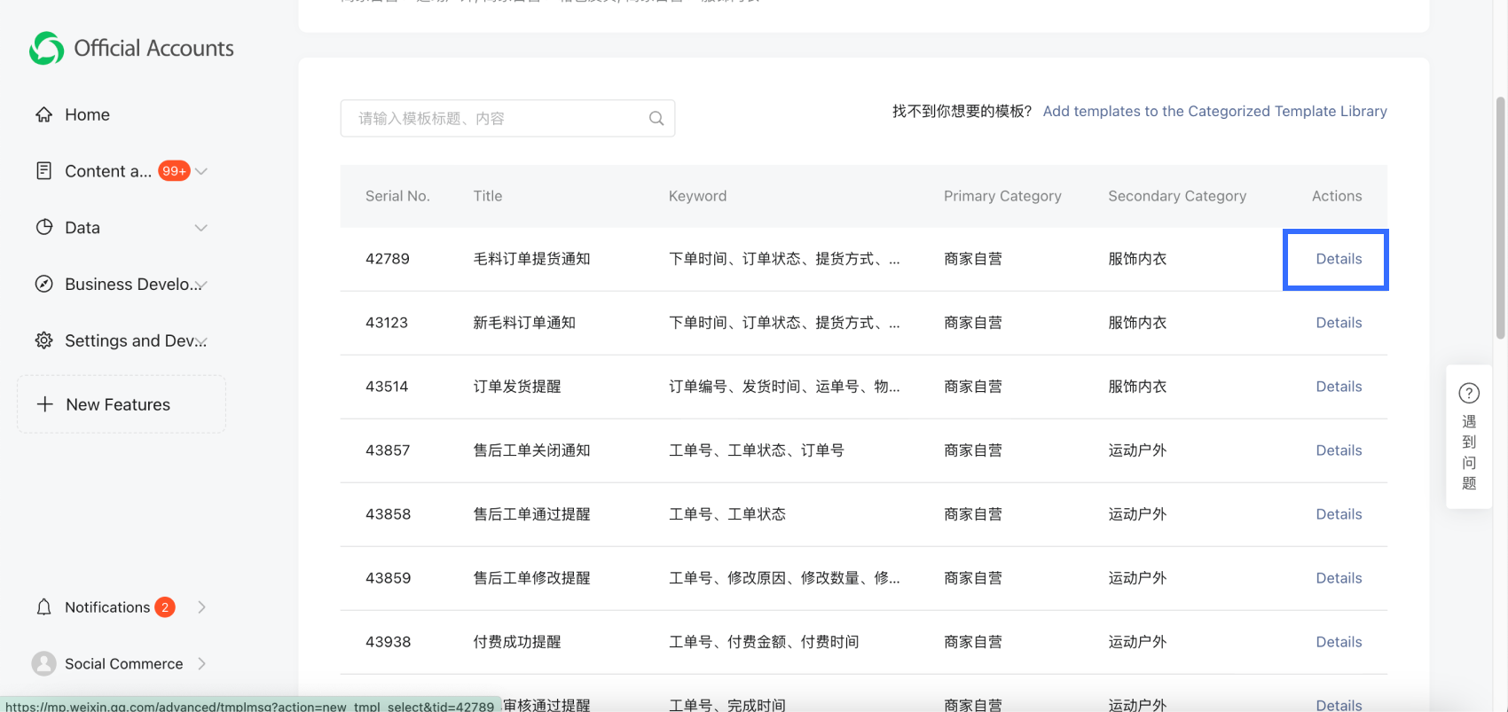Open Details for template 42789

(x=1338, y=259)
